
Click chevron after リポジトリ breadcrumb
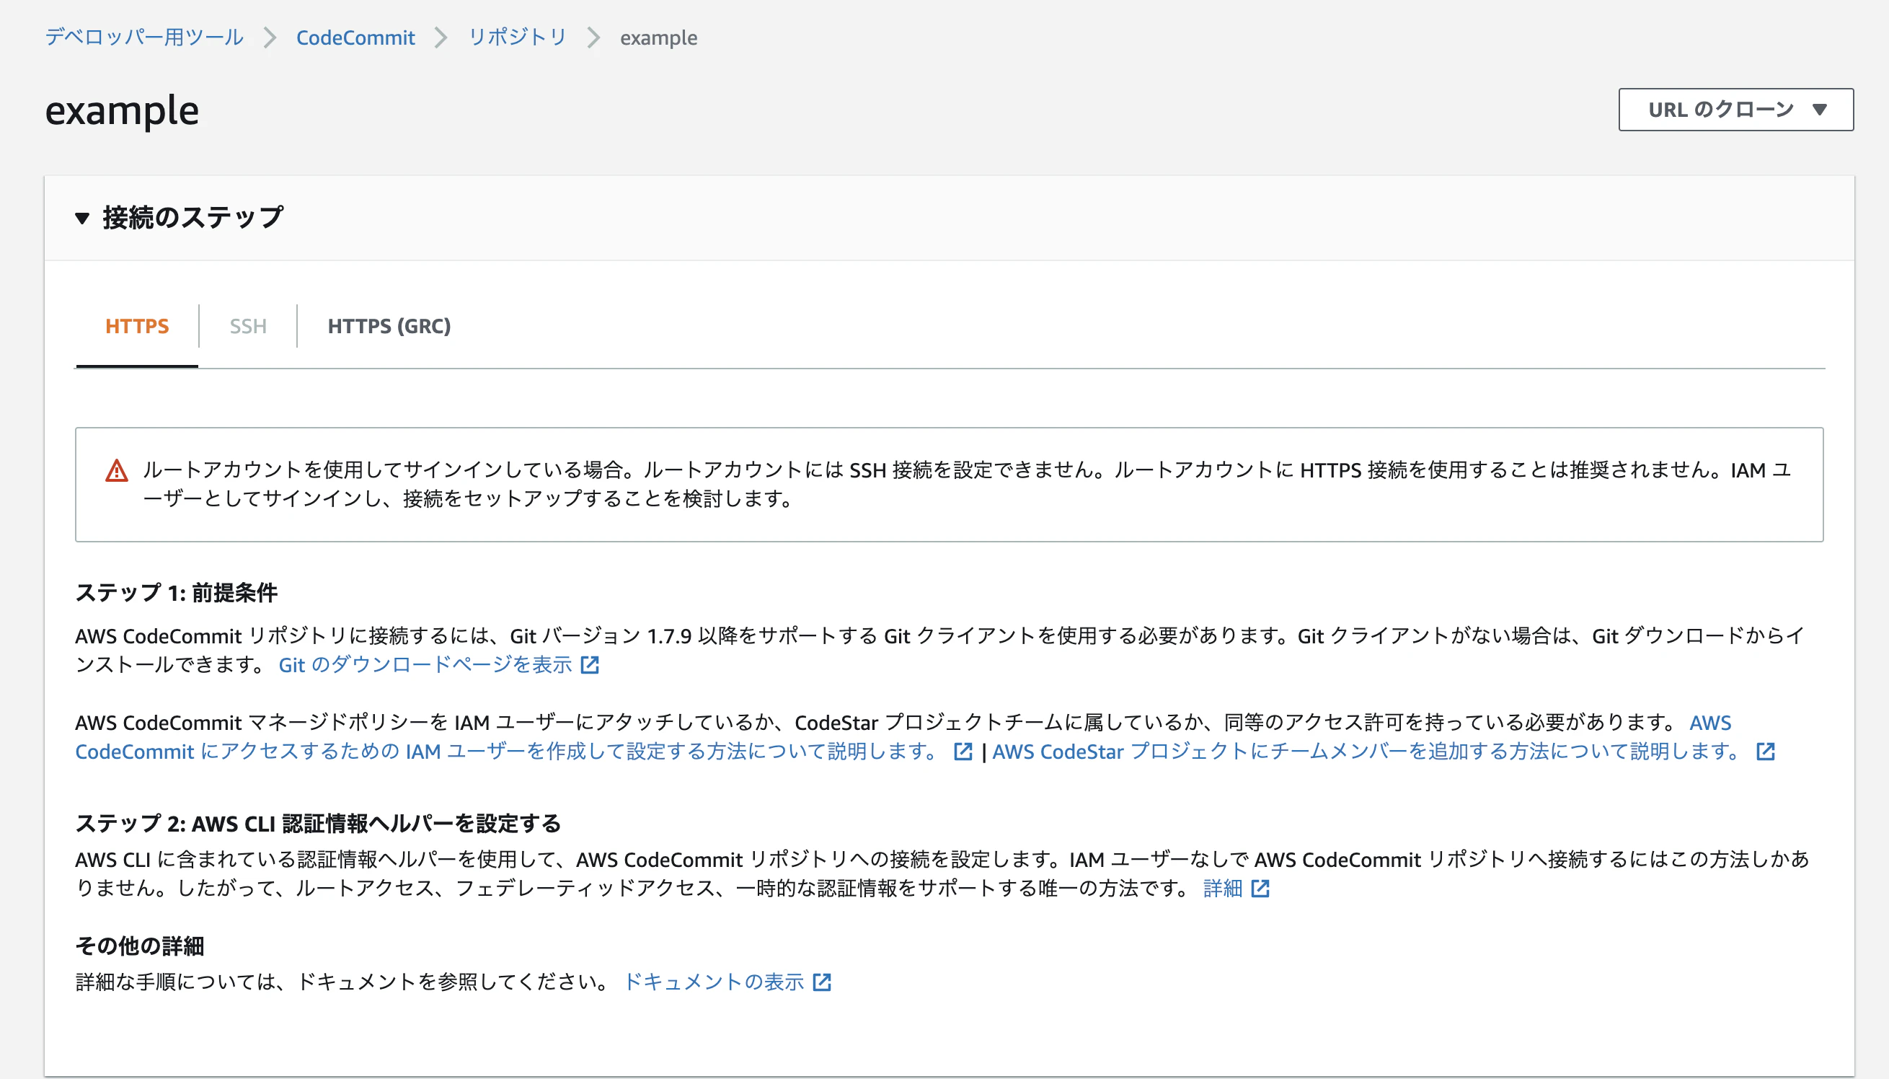tap(593, 38)
